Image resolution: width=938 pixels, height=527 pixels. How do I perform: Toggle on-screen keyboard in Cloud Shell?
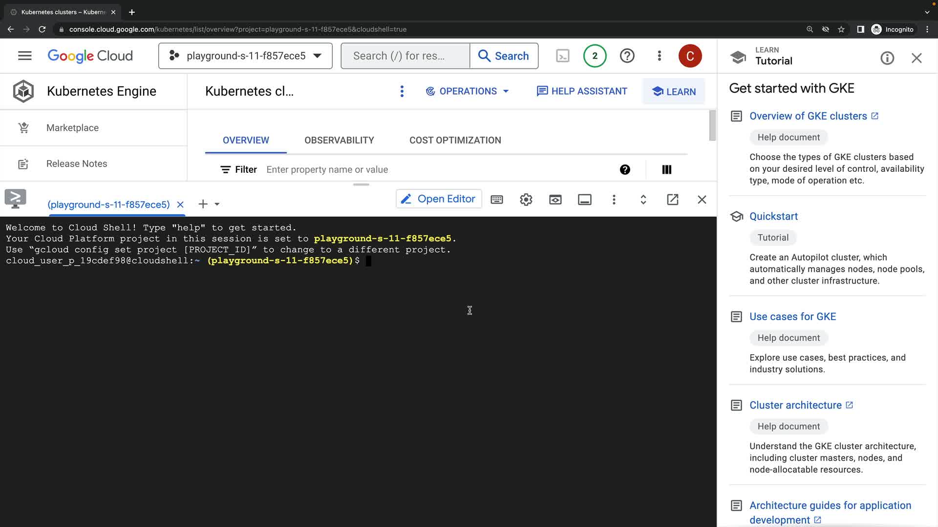click(497, 200)
